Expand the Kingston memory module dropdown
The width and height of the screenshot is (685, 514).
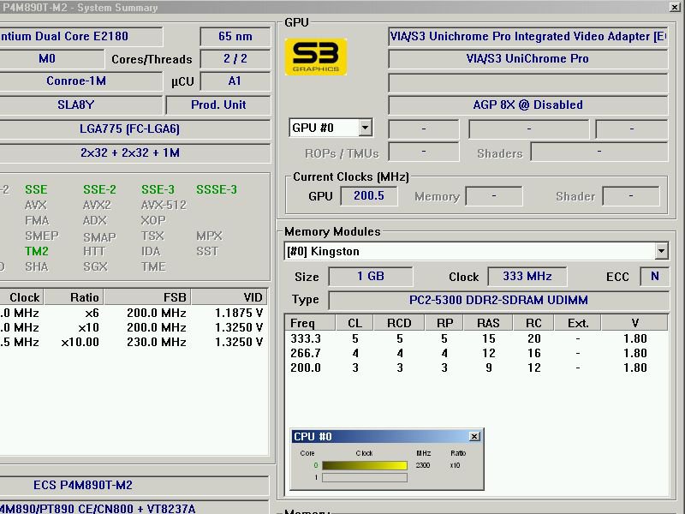coord(660,252)
